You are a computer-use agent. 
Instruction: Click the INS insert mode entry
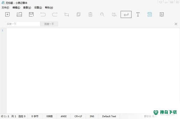(92, 116)
